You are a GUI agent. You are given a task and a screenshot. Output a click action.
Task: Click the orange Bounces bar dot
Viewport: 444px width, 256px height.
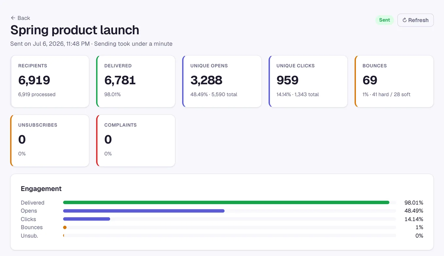click(65, 227)
